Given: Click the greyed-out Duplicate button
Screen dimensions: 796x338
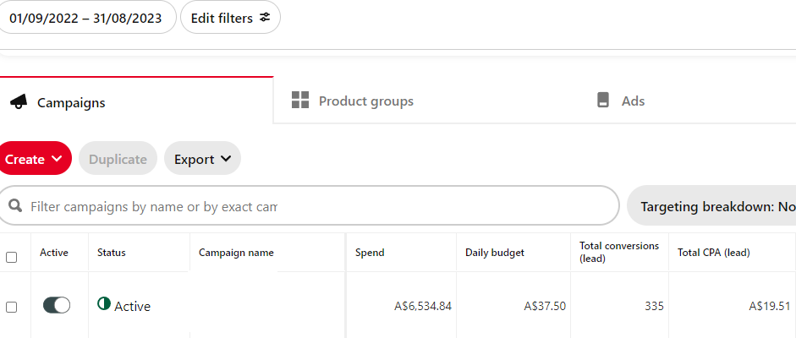Looking at the screenshot, I should pos(118,159).
